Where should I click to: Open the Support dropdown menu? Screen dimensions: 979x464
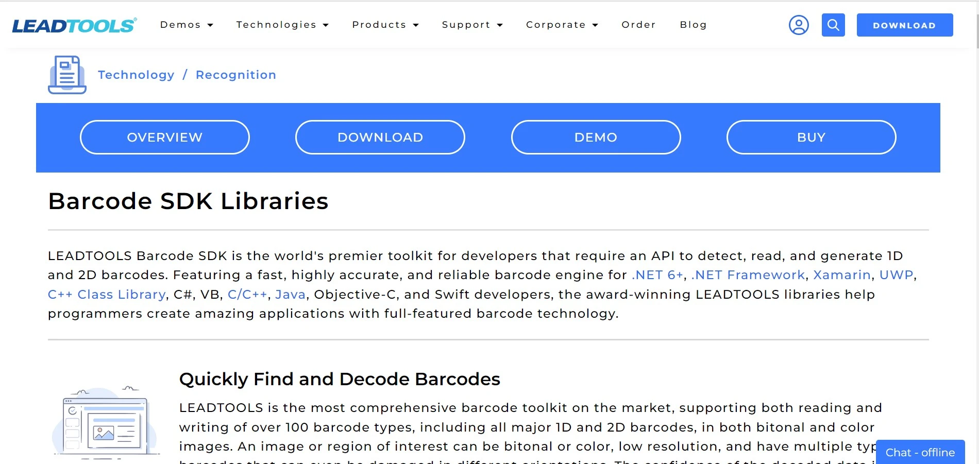coord(472,25)
